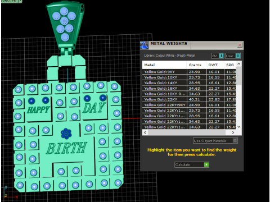
Task: Click the metal list scroll-up arrow
Action: click(x=238, y=64)
